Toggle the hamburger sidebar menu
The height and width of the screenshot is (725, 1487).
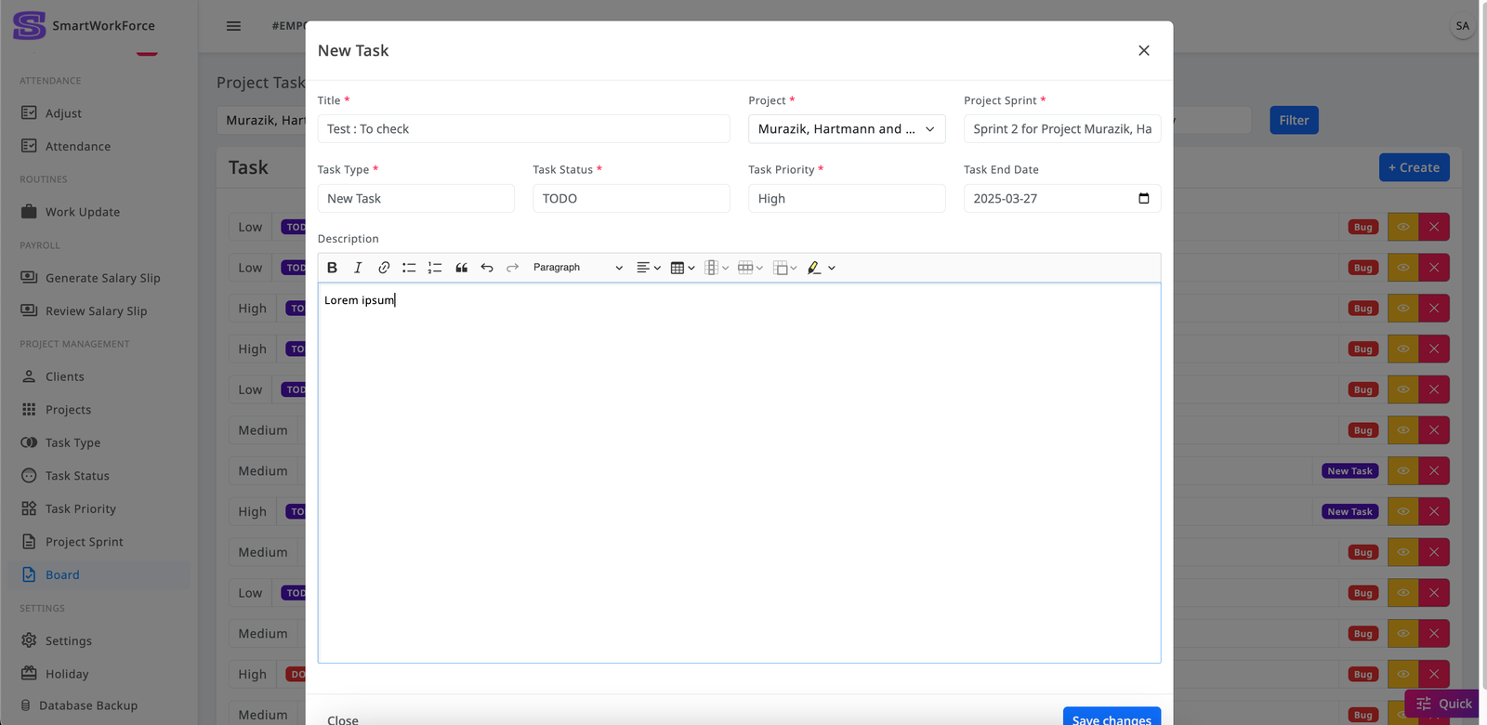(233, 26)
